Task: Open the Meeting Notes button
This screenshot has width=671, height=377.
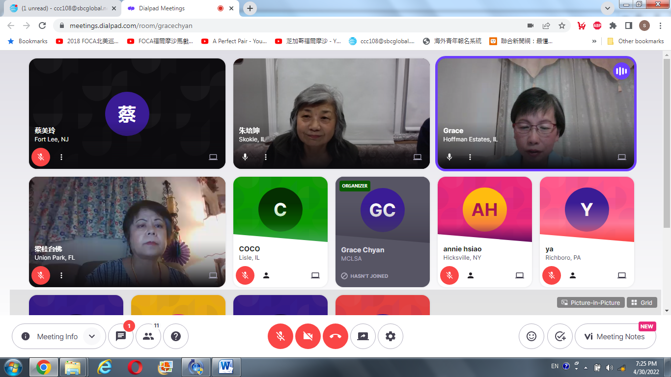Action: pyautogui.click(x=615, y=336)
